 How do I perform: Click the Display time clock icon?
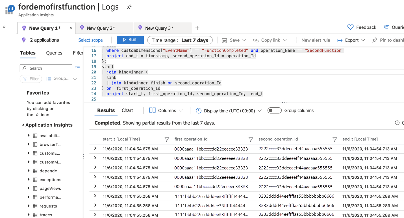click(199, 111)
